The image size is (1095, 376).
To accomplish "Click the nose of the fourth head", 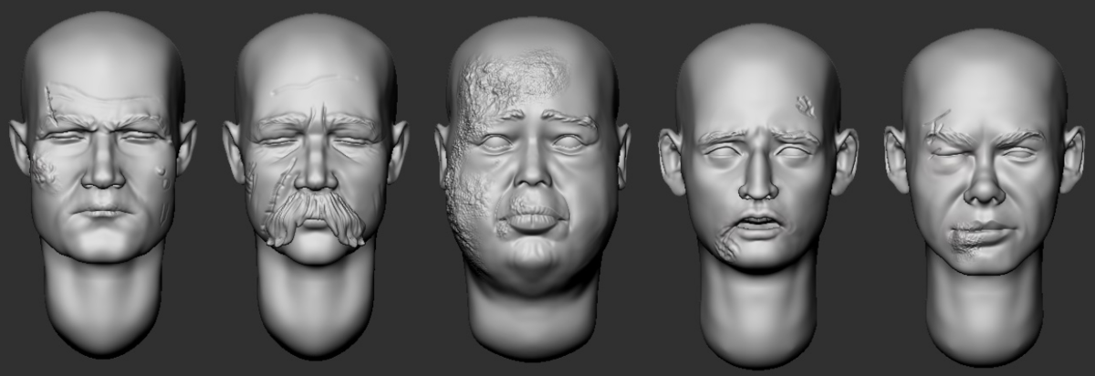I will [757, 183].
